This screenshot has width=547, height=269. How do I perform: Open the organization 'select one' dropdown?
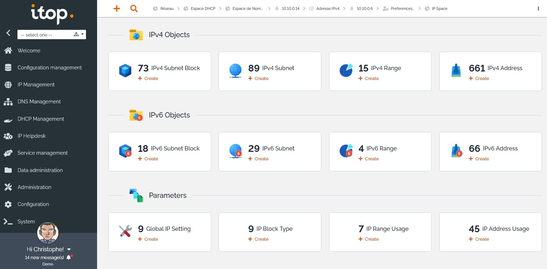click(x=51, y=35)
